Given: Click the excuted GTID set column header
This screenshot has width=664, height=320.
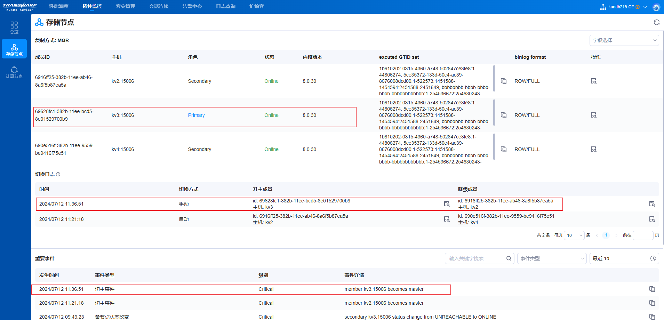Looking at the screenshot, I should [399, 57].
